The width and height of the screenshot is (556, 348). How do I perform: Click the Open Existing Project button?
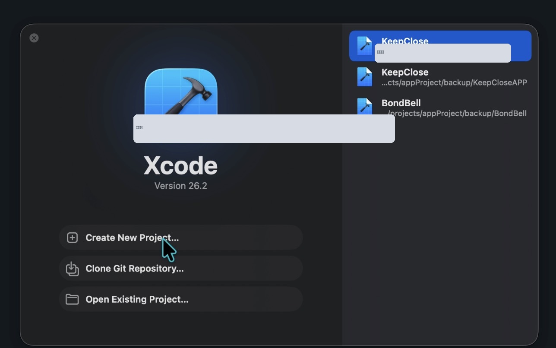coord(181,300)
